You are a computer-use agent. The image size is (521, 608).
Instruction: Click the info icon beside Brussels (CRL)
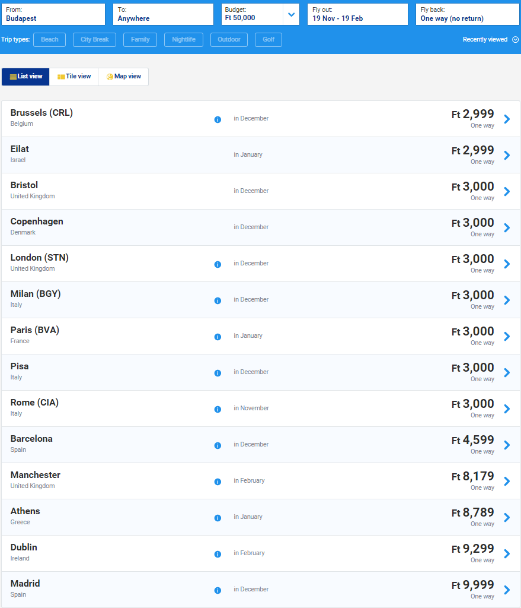(218, 119)
